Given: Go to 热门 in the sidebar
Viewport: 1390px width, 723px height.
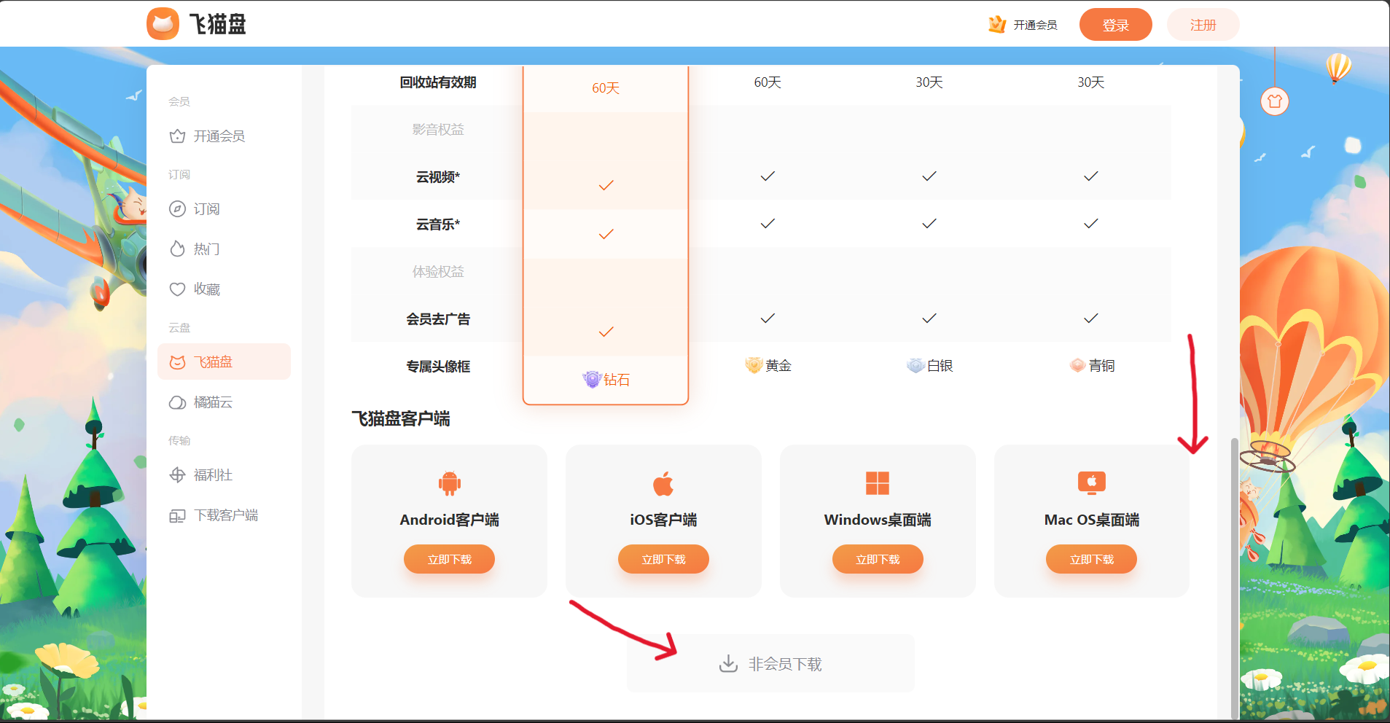Looking at the screenshot, I should [206, 249].
